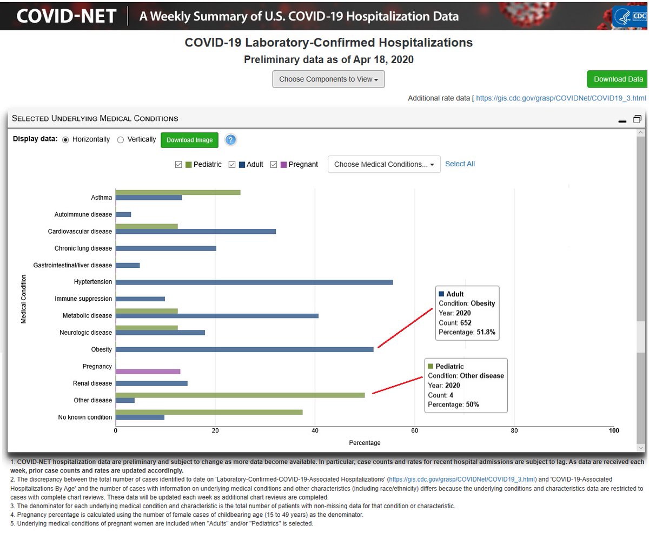Click the green Download Data button

click(618, 79)
